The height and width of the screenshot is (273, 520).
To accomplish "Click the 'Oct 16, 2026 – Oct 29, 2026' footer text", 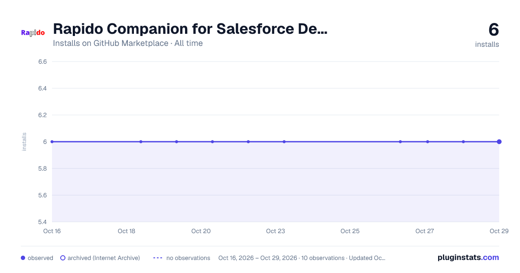I will click(x=258, y=258).
